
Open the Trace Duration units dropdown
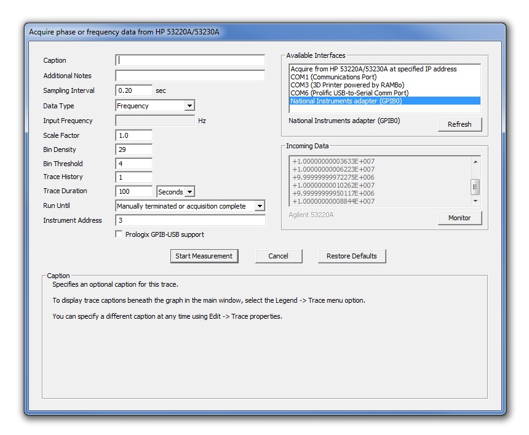coord(176,192)
